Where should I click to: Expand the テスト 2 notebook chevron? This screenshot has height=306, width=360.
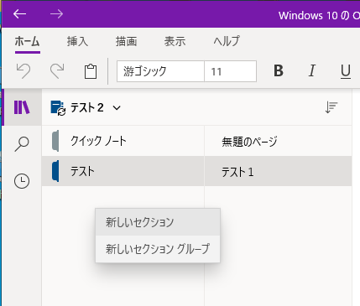click(117, 108)
